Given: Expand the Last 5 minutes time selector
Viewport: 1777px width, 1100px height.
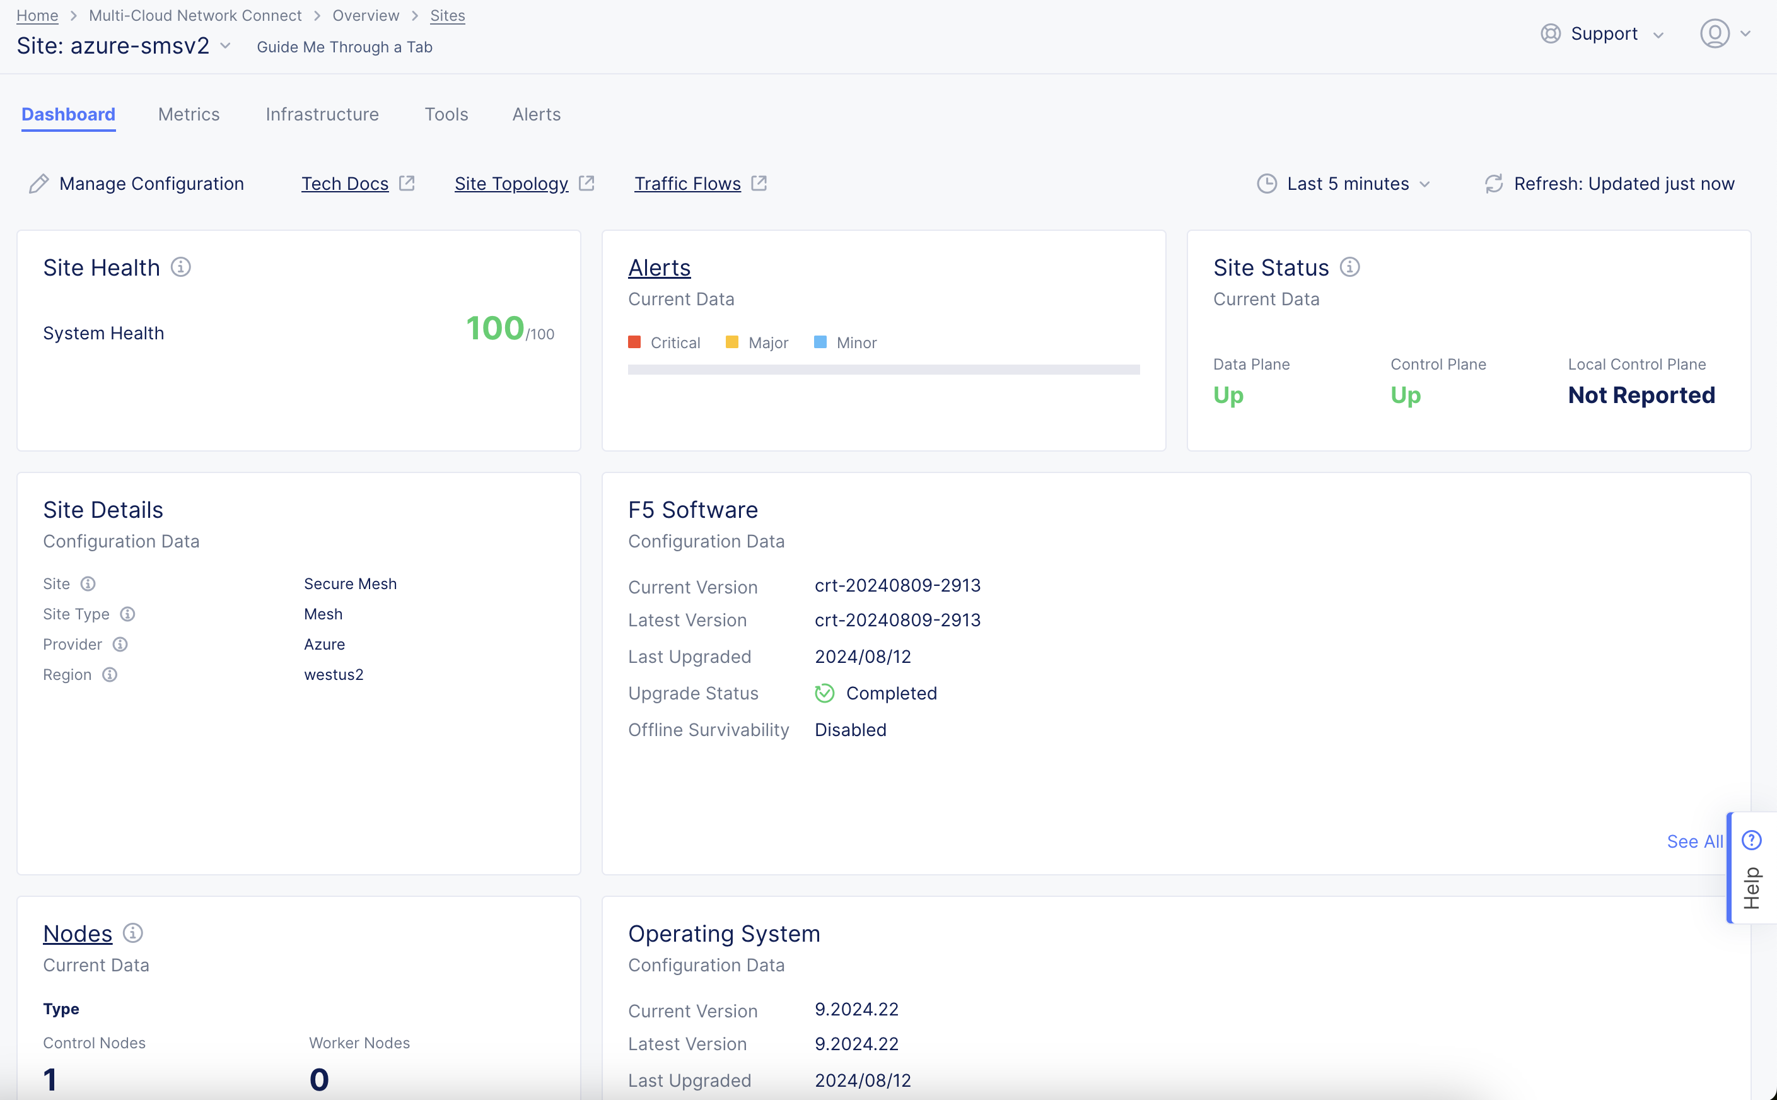Looking at the screenshot, I should (x=1425, y=184).
